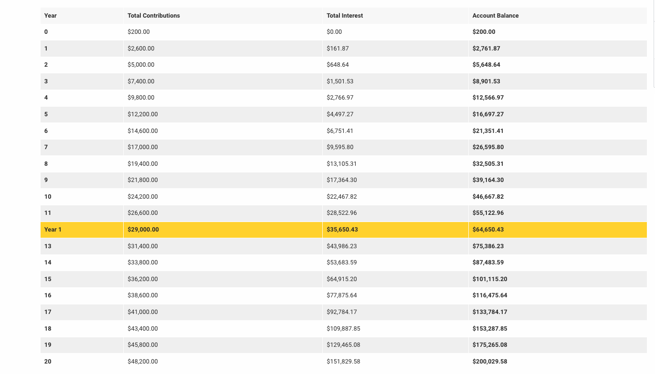
Task: Click contributions value $41,000.00
Action: tap(143, 312)
